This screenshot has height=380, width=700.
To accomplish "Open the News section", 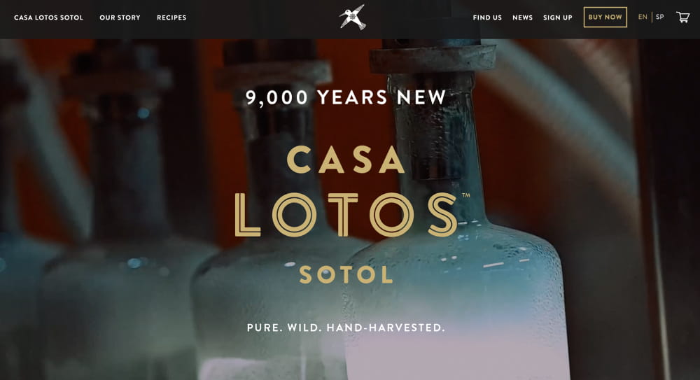I will click(522, 17).
